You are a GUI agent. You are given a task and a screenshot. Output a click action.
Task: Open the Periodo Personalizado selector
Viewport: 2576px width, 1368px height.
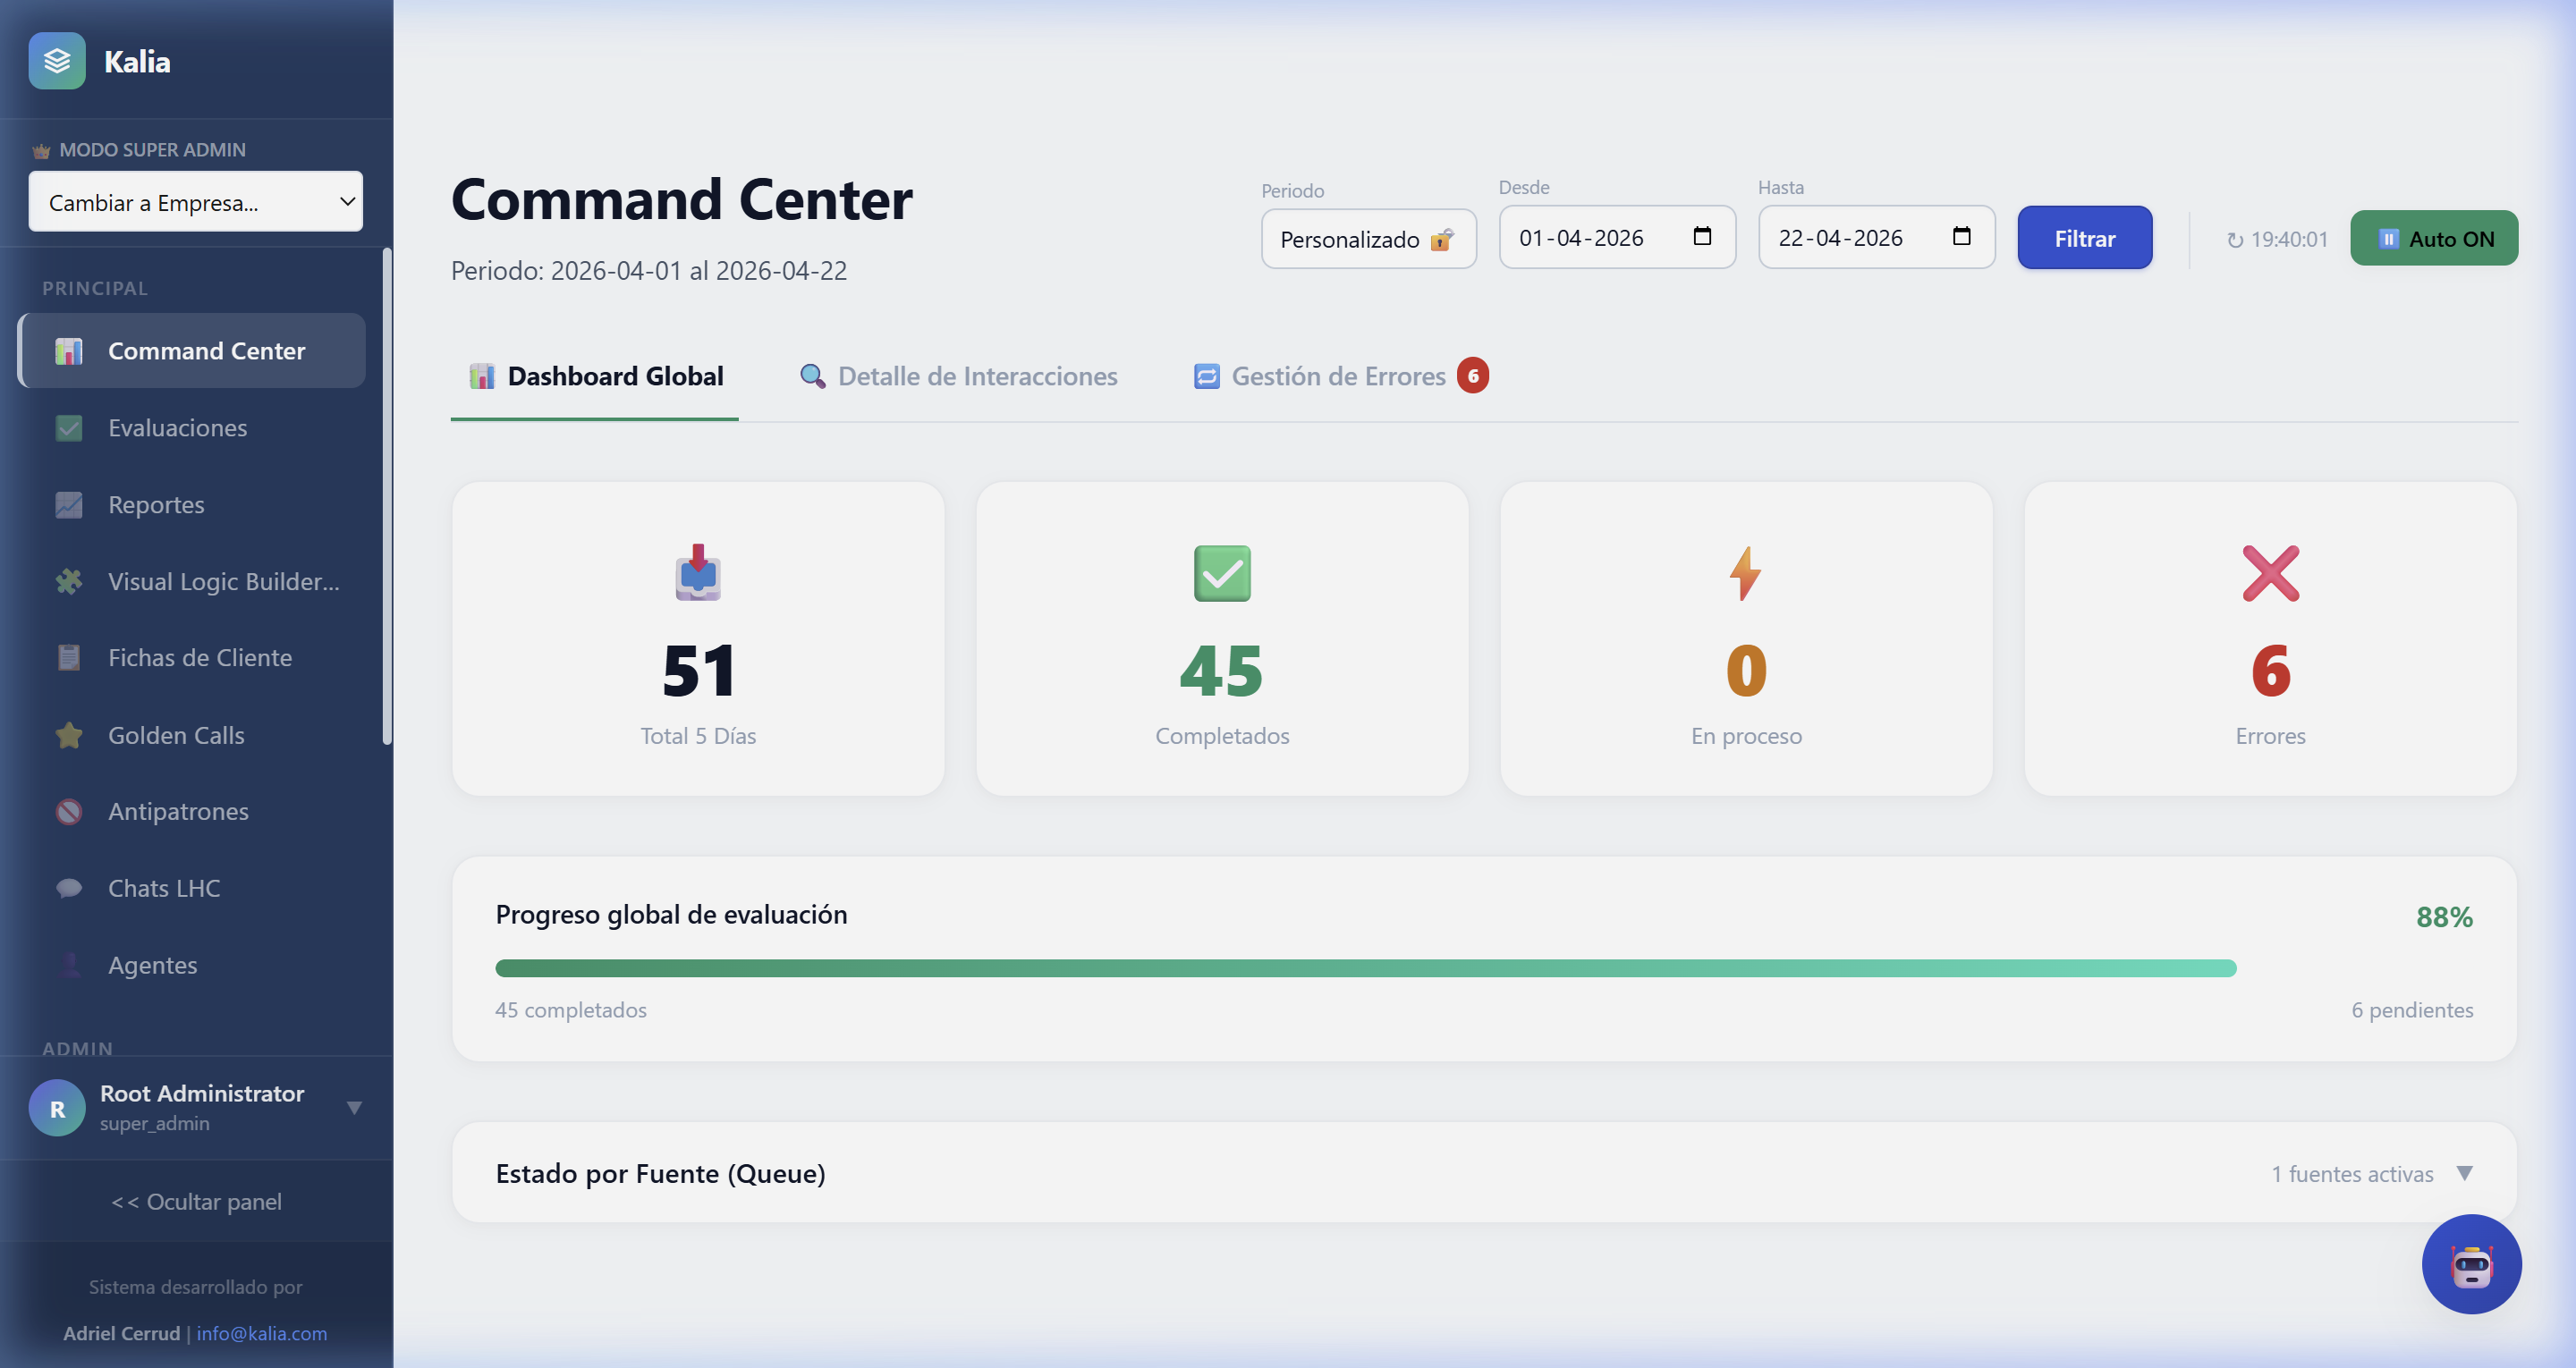tap(1367, 239)
